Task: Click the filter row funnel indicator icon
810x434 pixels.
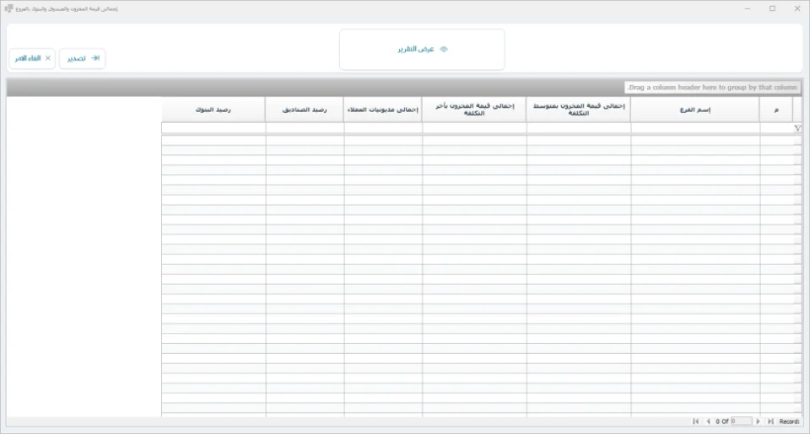Action: click(x=797, y=128)
